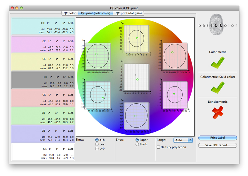
Task: Click the red a-b tolerance chart
Action: click(175, 56)
